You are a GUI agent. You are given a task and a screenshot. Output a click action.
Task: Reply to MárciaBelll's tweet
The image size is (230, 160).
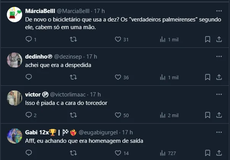pos(29,39)
